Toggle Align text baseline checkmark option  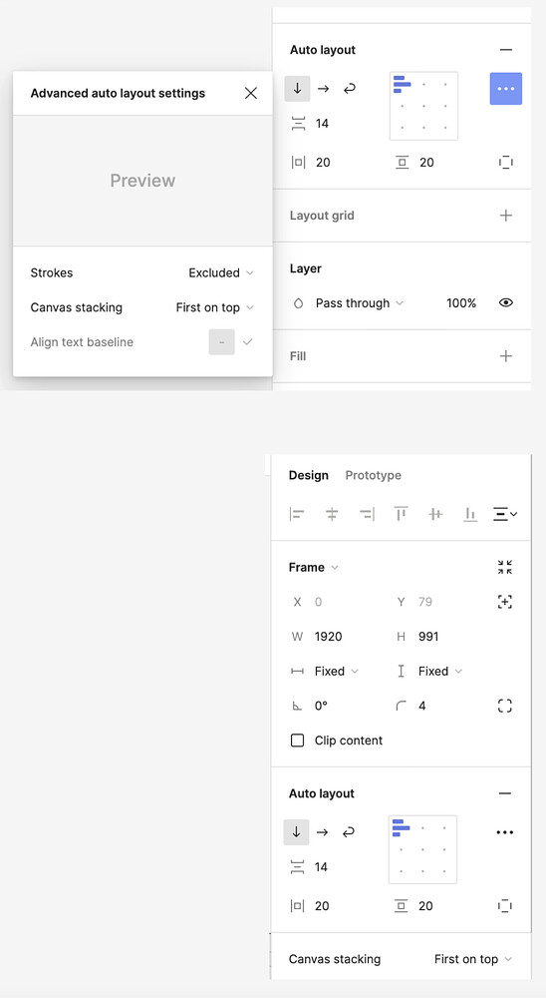(x=248, y=341)
